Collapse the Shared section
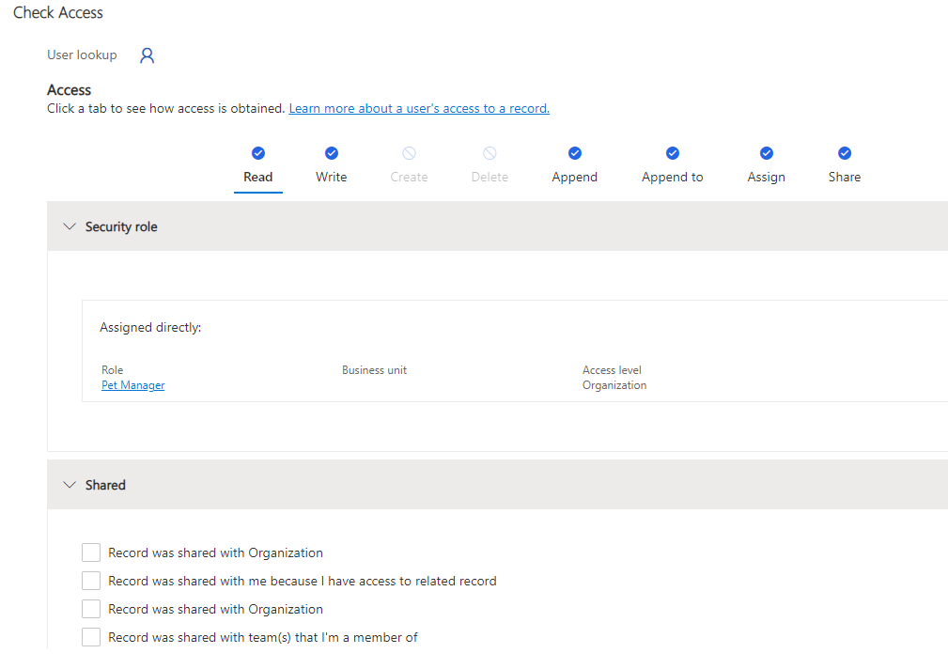The image size is (948, 669). (x=69, y=485)
